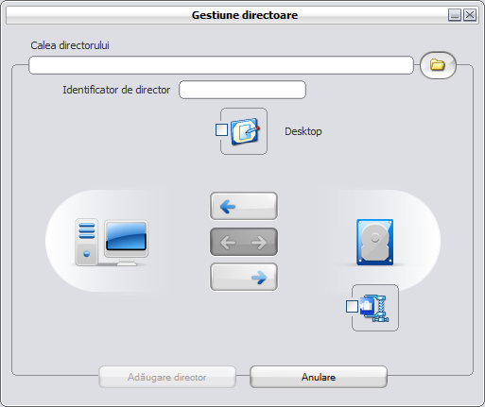This screenshot has width=485, height=407.
Task: Minimize the Gestiune directoare window
Action: point(455,15)
